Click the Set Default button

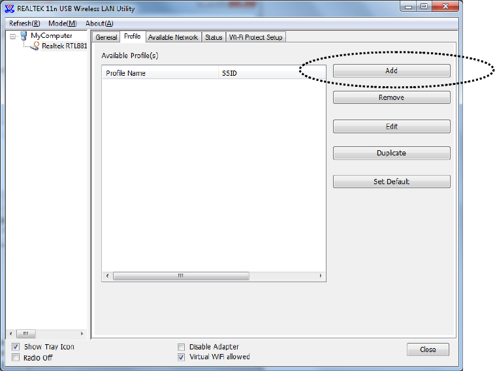point(391,182)
